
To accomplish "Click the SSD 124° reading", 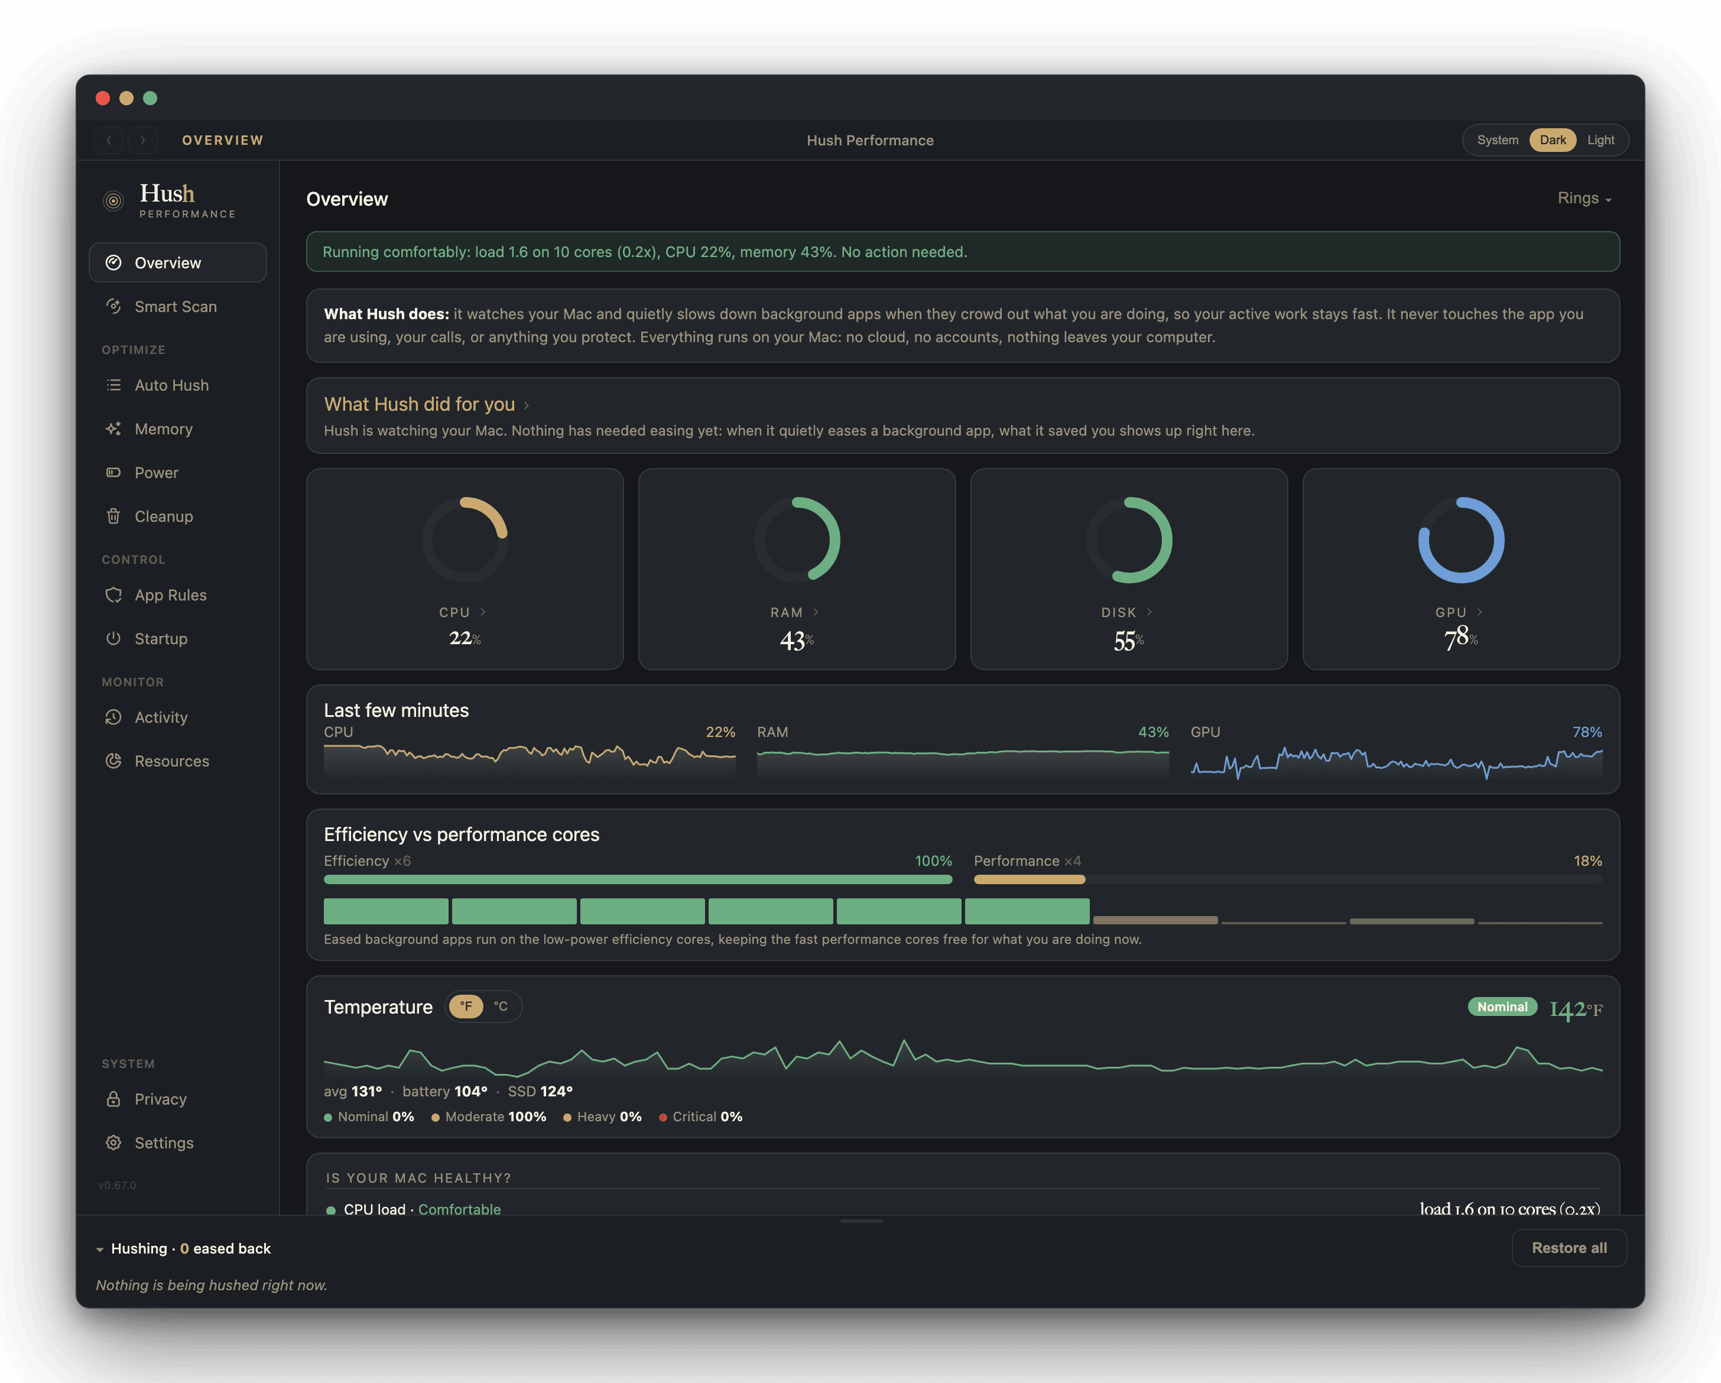I will (x=540, y=1091).
